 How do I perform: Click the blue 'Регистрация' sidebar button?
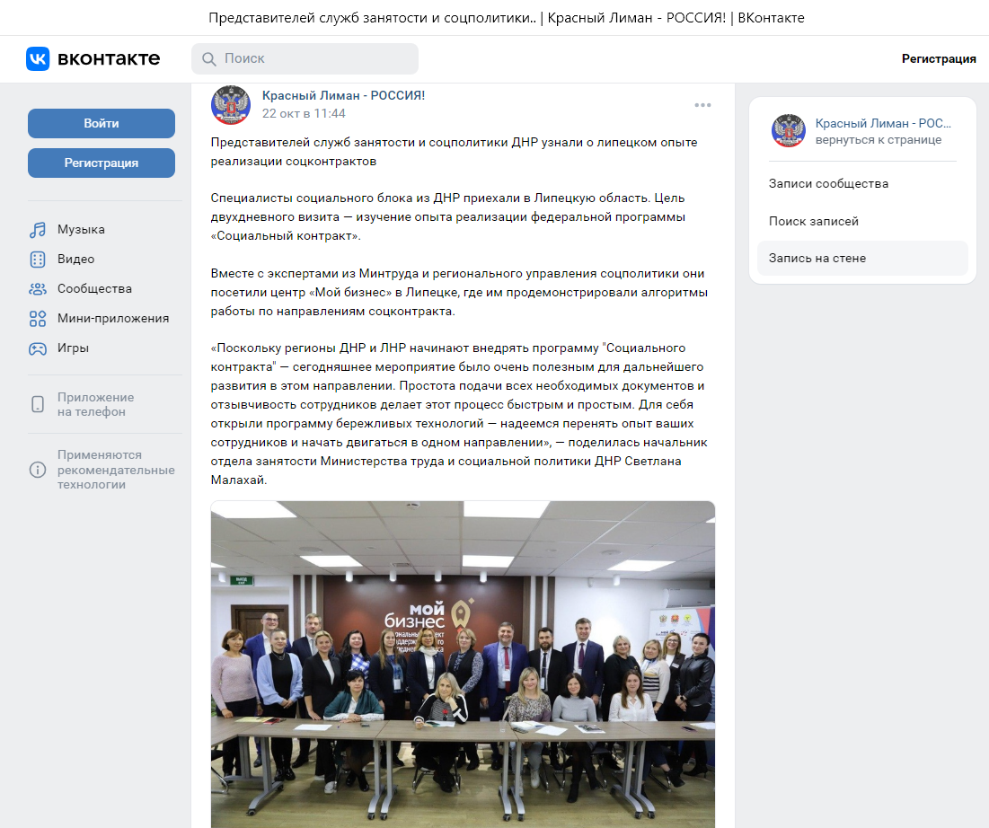pos(102,163)
